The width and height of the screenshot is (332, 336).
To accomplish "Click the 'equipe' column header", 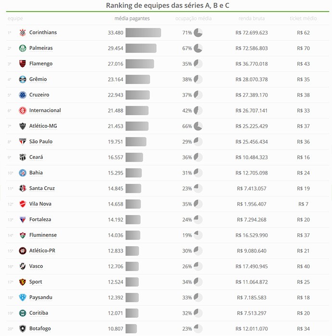I will 15,19.
